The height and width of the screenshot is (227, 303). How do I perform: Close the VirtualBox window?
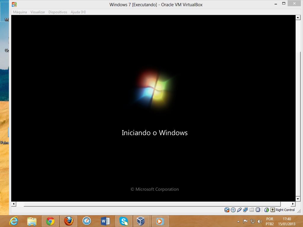pos(294,4)
